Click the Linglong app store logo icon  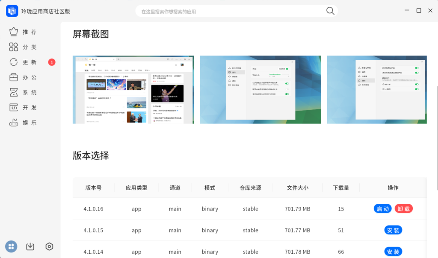point(12,11)
